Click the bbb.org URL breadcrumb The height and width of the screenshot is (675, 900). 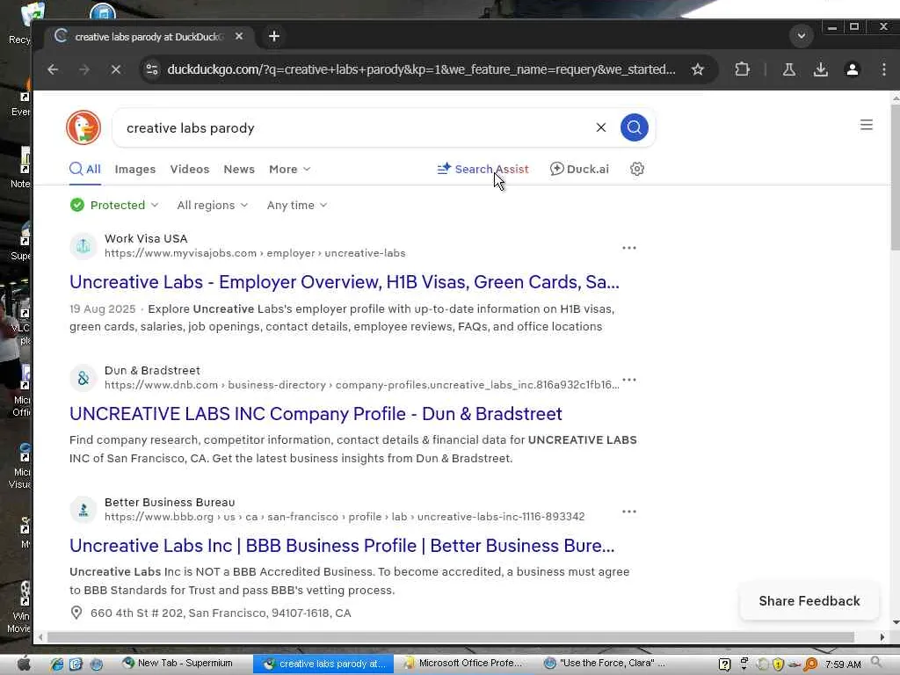345,517
